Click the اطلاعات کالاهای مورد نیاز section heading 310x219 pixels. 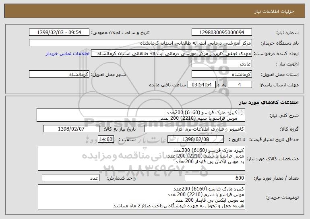tap(269, 102)
